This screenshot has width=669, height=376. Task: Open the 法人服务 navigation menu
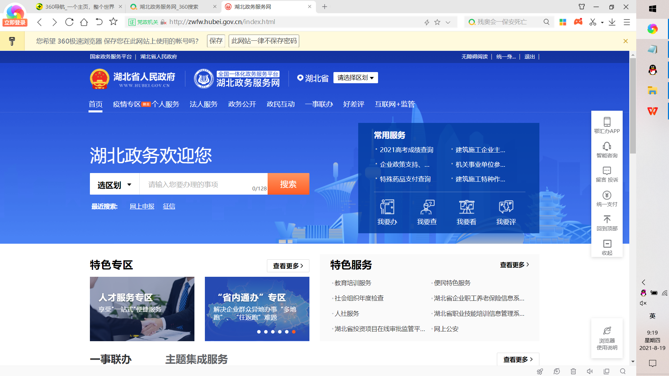tap(203, 104)
